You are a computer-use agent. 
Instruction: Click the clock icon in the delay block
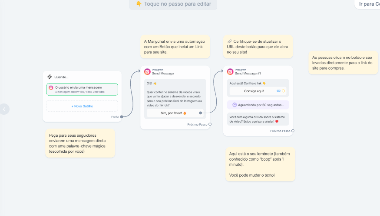coord(235,105)
